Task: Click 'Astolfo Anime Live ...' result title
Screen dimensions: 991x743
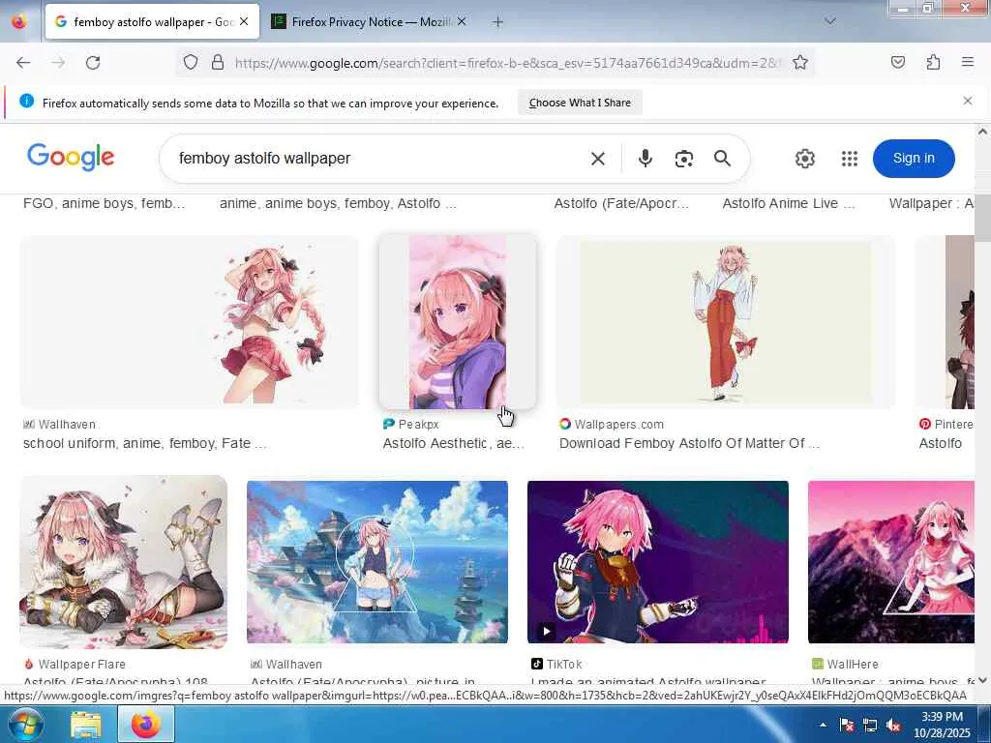Action: 788,203
